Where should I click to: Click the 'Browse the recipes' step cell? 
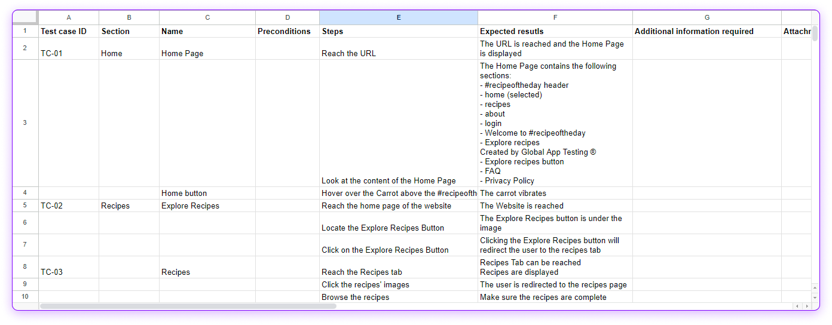tap(398, 297)
